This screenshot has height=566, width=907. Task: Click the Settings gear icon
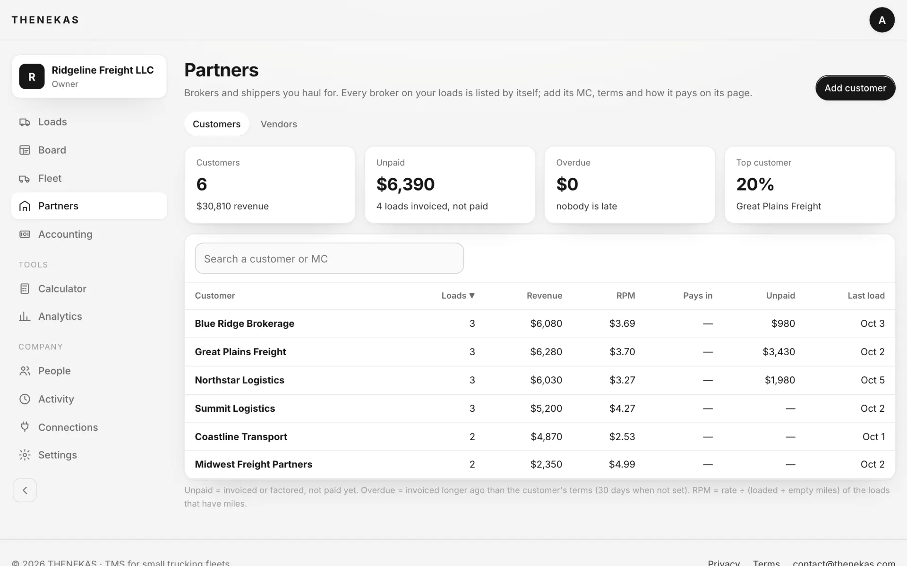coord(25,455)
